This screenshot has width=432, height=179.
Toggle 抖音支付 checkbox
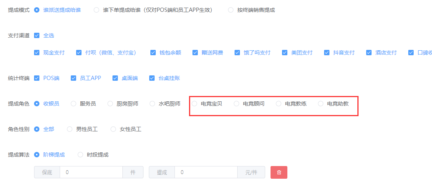[x=327, y=53]
